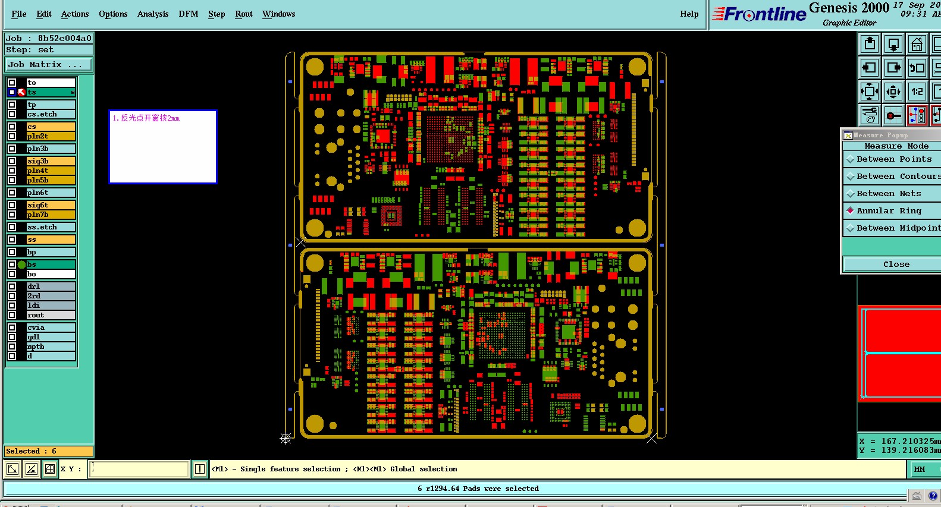
Task: Toggle the checkbox for layer ts
Action: [x=12, y=92]
